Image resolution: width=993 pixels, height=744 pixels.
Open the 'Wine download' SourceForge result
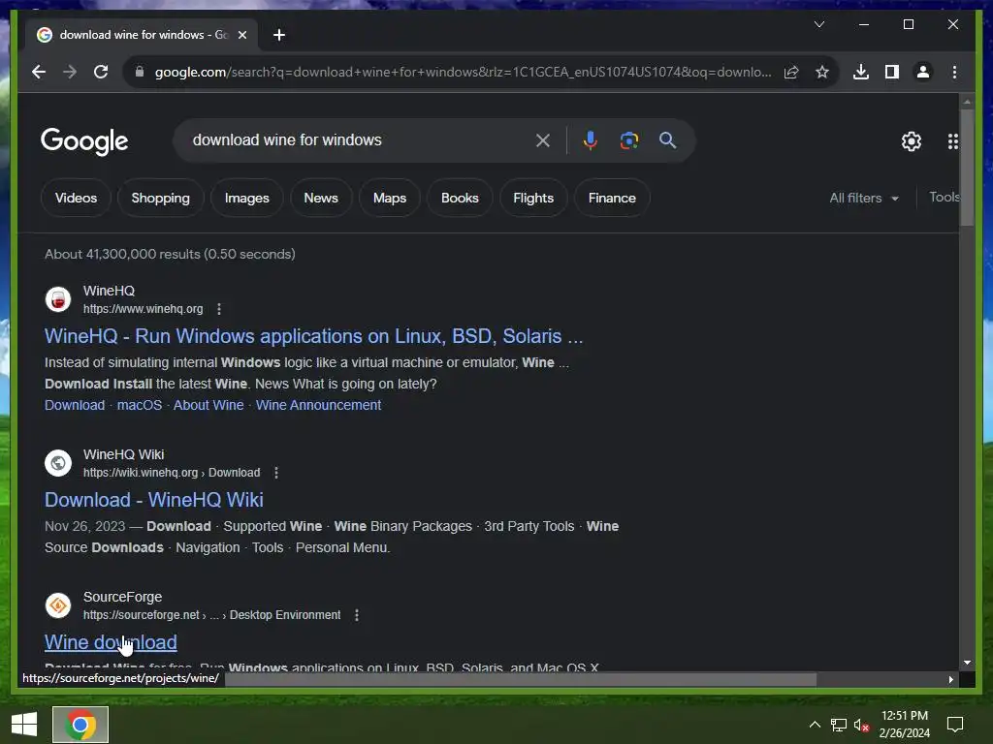point(111,642)
